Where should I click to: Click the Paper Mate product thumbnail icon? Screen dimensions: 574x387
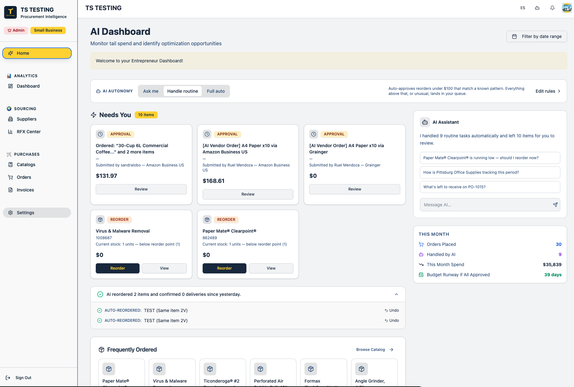[109, 369]
